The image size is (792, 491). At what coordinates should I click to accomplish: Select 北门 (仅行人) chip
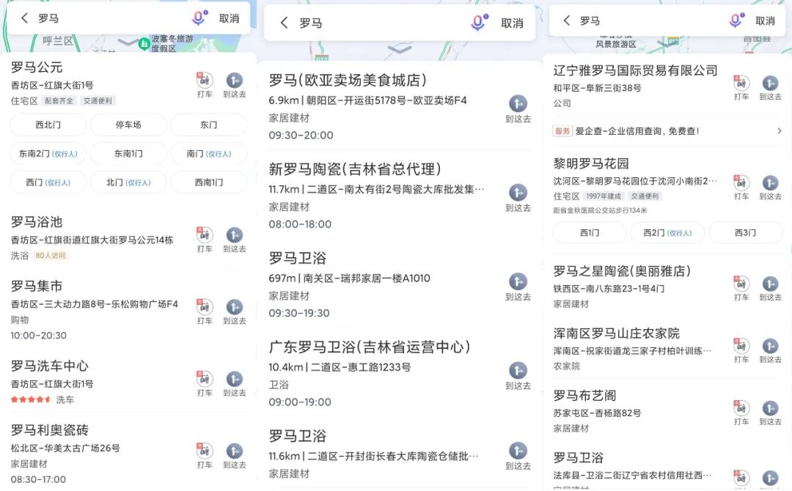pyautogui.click(x=128, y=182)
